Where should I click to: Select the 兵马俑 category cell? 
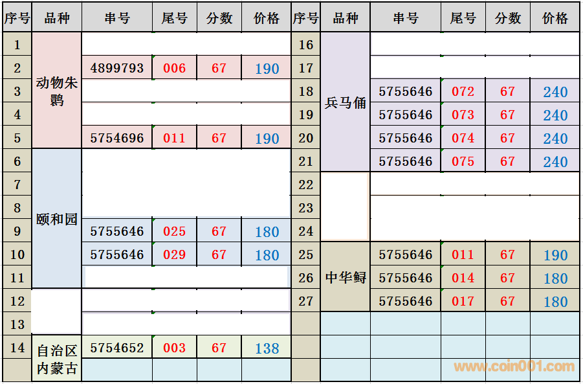pyautogui.click(x=346, y=102)
